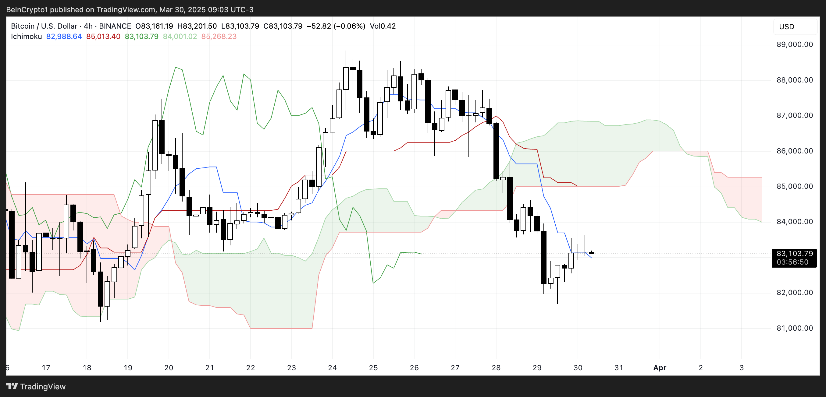Click the current price label 83,103.79
Screen dimensions: 826x397
point(794,254)
